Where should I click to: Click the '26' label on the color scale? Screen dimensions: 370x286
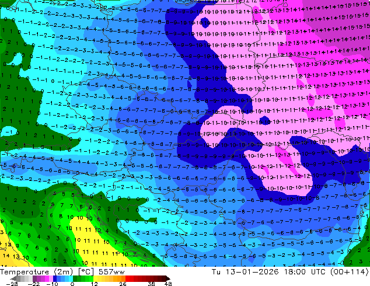pyautogui.click(x=123, y=284)
